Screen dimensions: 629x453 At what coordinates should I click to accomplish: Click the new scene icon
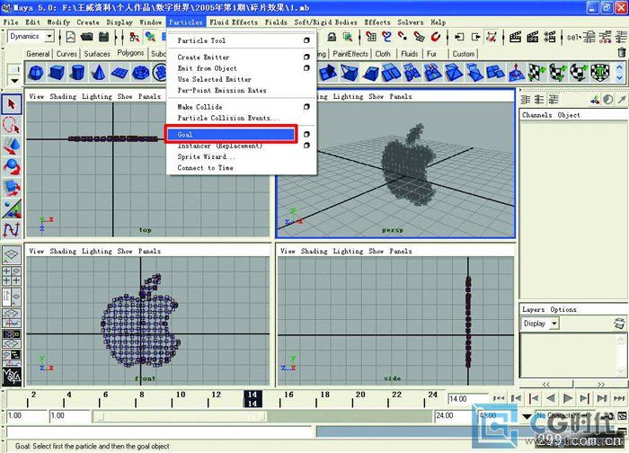click(71, 38)
